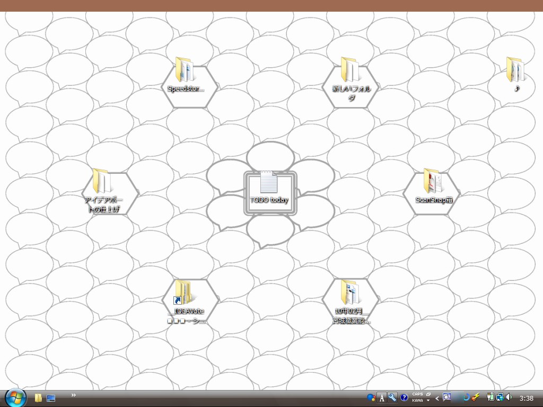Expand the Quick Launch overflow chevron
This screenshot has width=543, height=407.
73,395
